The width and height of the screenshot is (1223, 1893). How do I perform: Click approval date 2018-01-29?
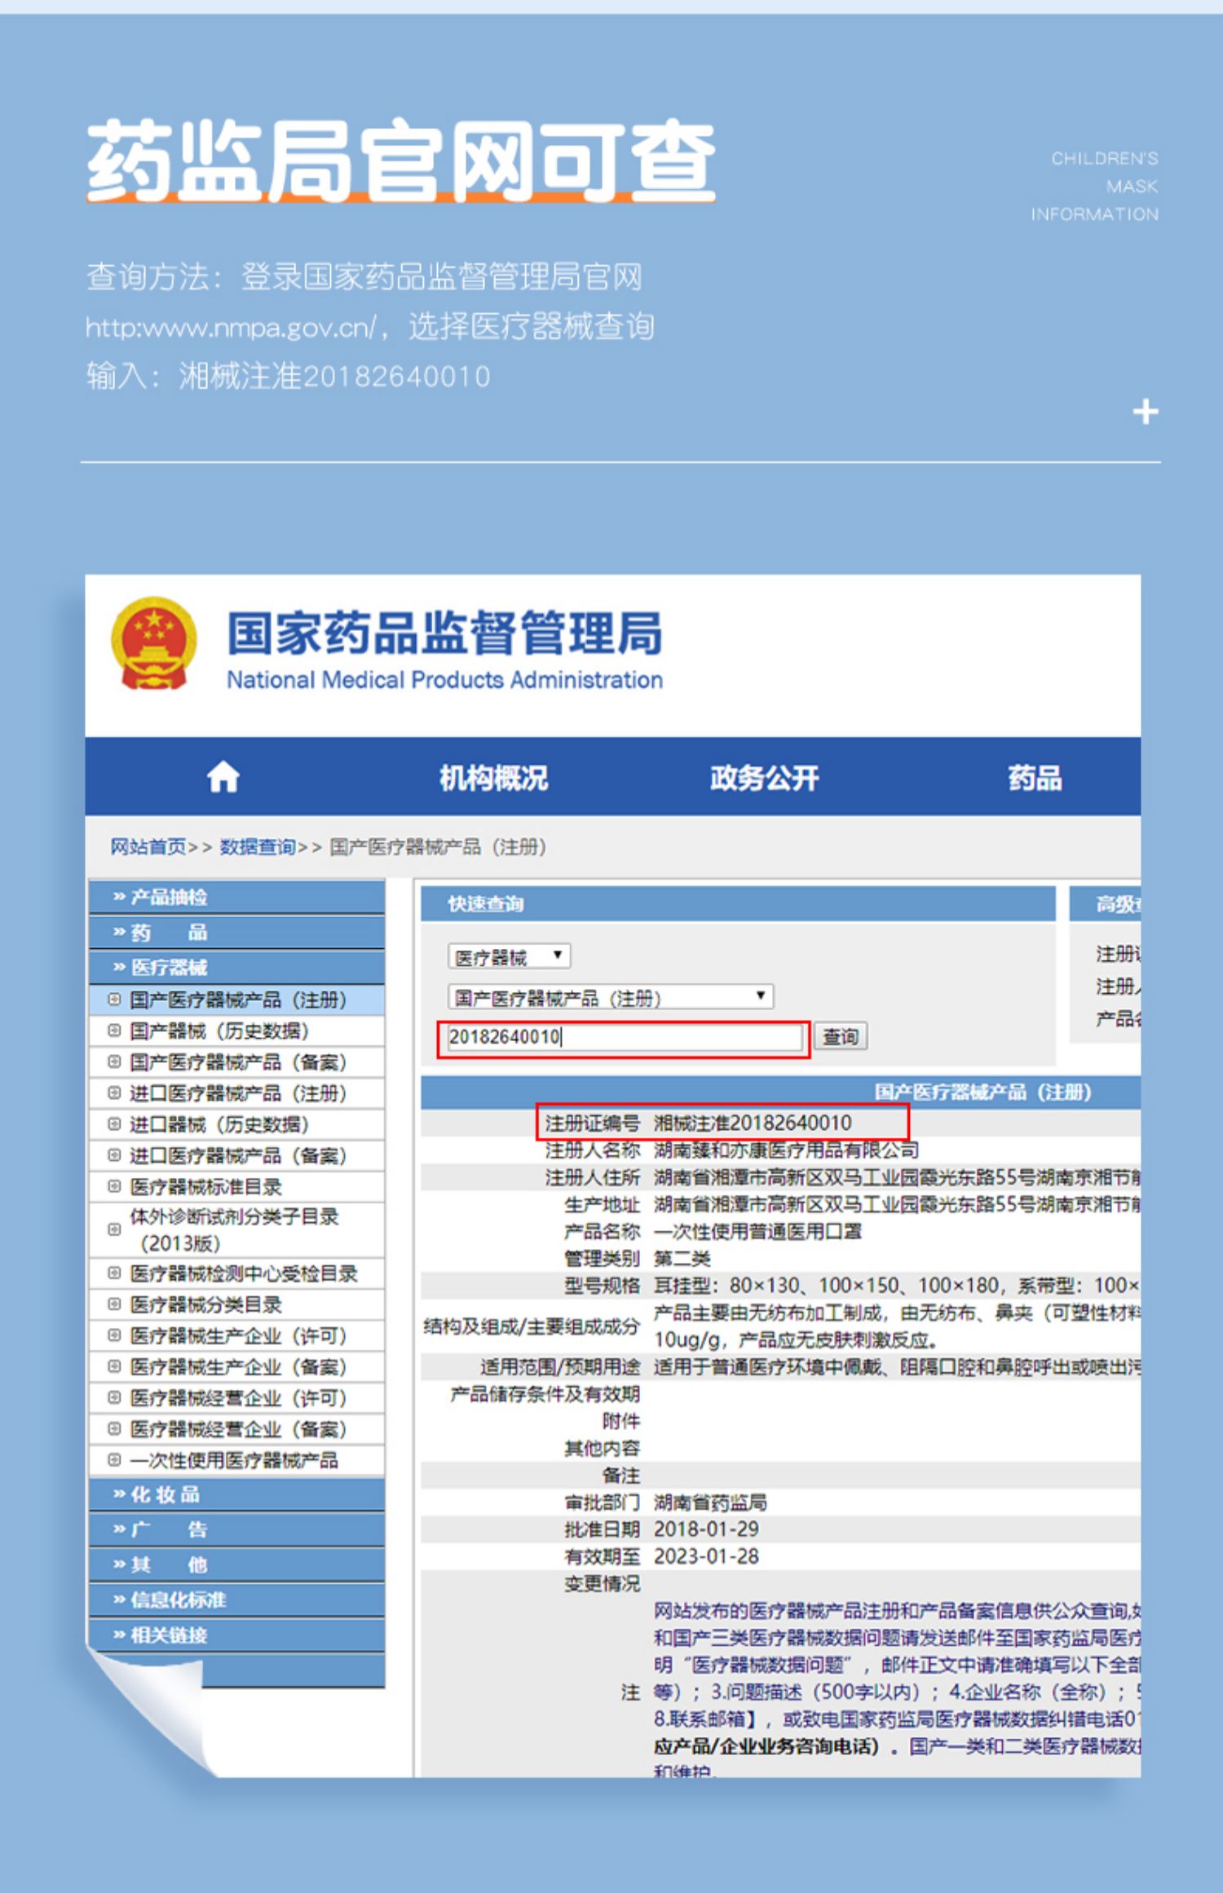(706, 1529)
